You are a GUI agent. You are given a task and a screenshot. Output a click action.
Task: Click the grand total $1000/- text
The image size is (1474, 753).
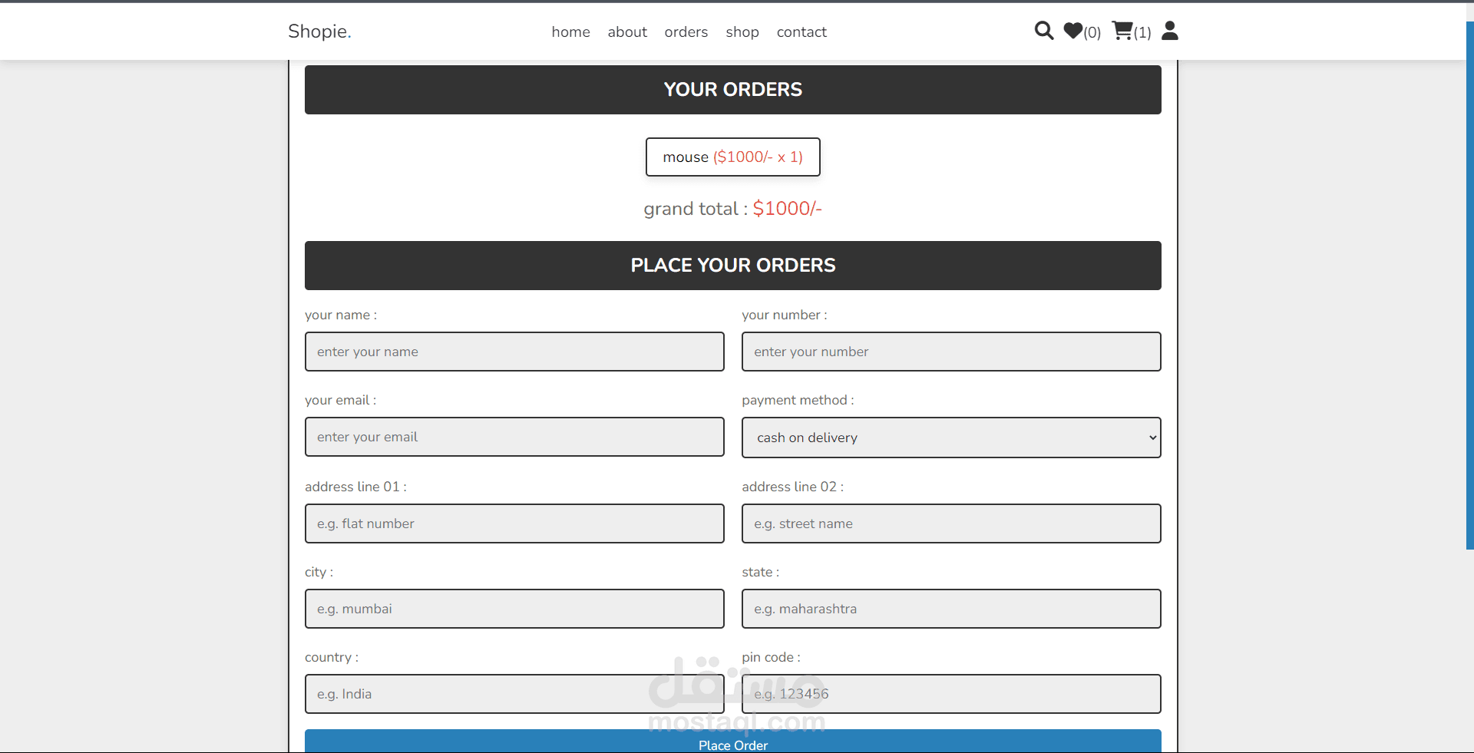(x=732, y=209)
